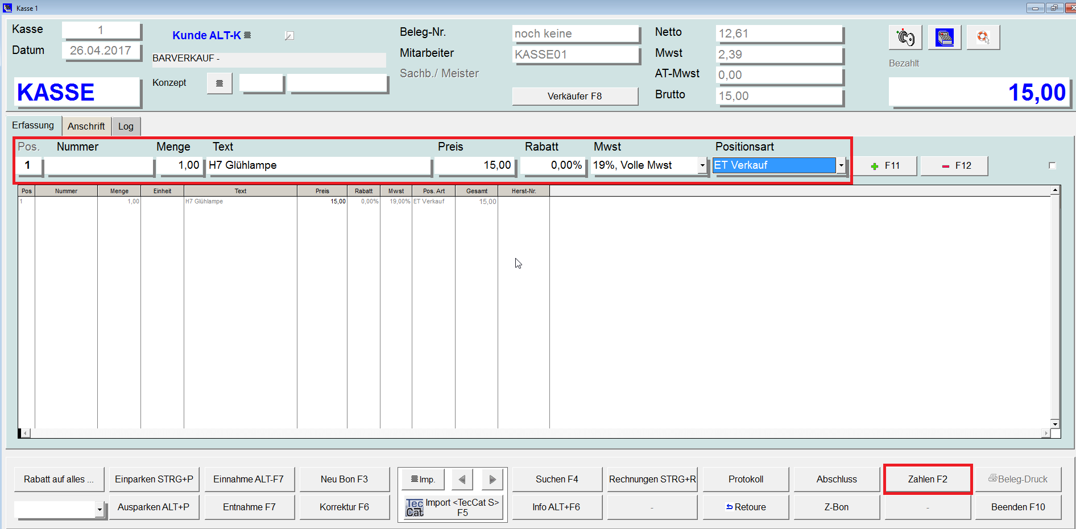Click the Preis field showing 15,00
Viewport: 1076px width, 529px height.
[475, 165]
